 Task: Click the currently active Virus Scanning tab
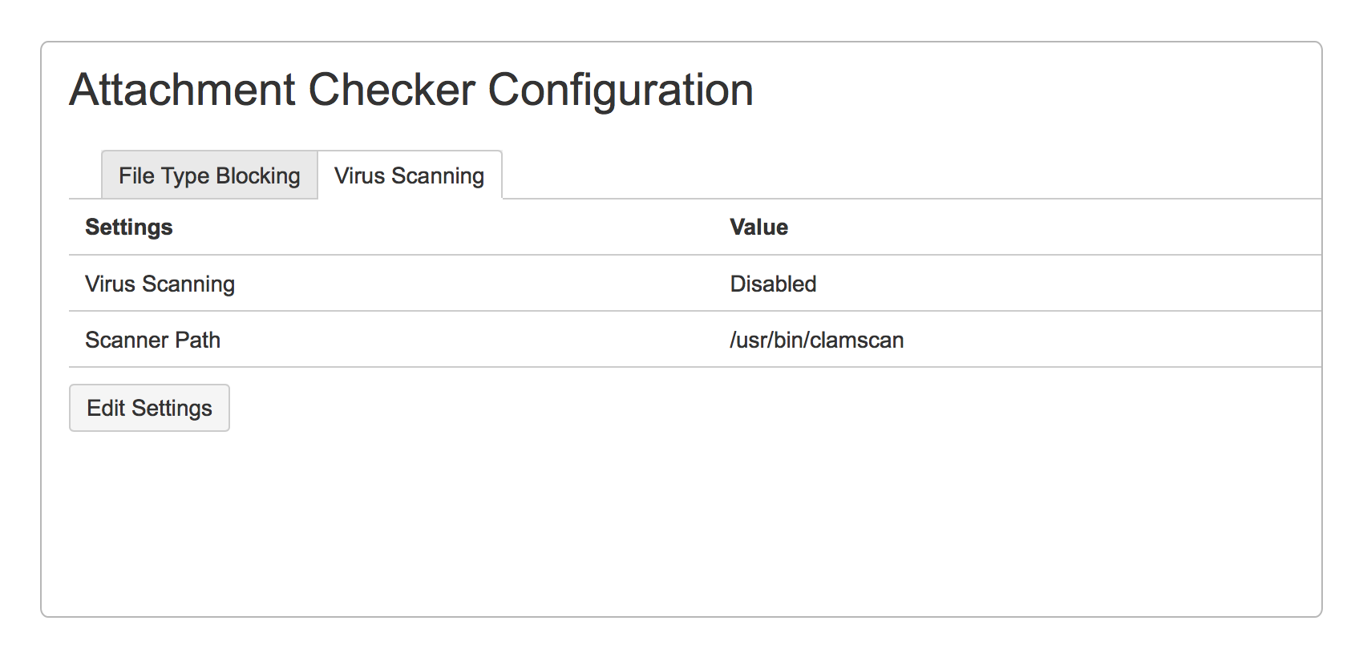(x=410, y=175)
